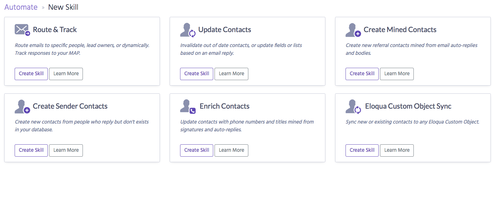Learn More about Eloqua Custom Object Sync
The width and height of the screenshot is (496, 204).
coord(397,150)
